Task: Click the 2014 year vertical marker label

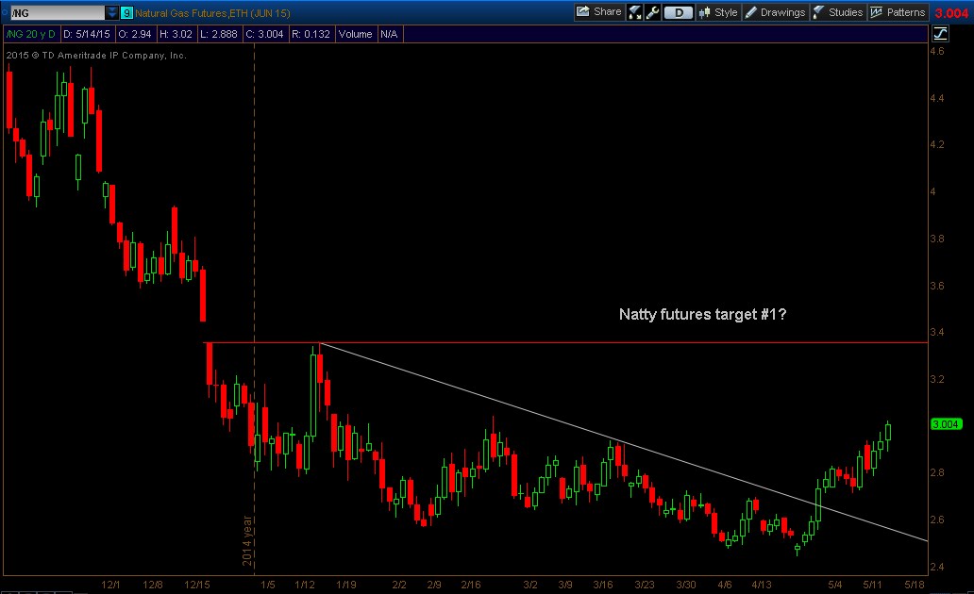Action: 247,540
